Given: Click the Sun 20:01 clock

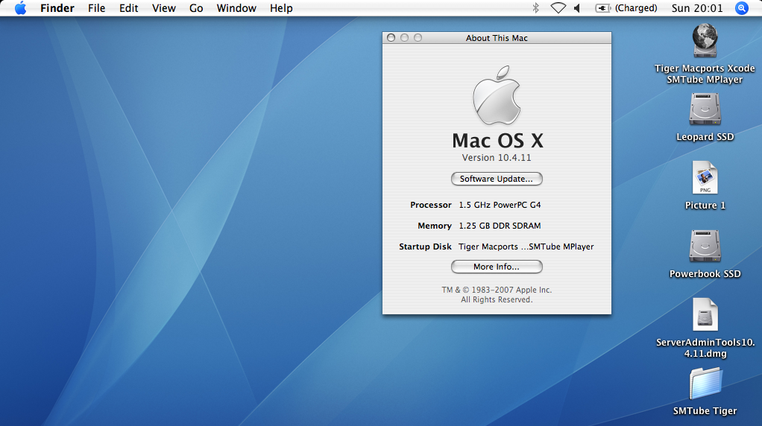Looking at the screenshot, I should point(697,8).
